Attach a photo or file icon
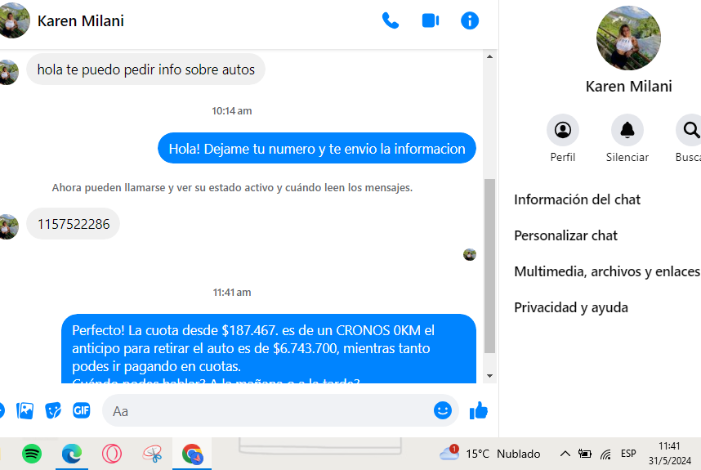701x470 pixels. [x=25, y=410]
